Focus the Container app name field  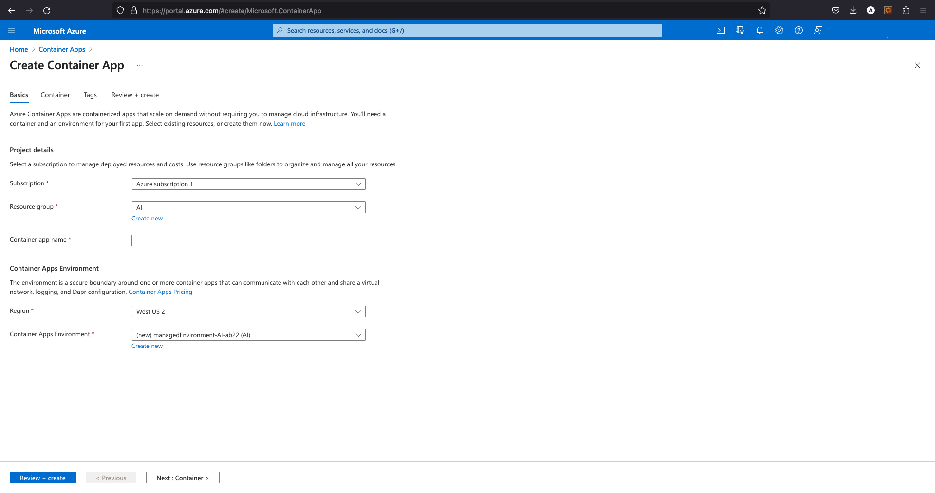[x=248, y=240]
